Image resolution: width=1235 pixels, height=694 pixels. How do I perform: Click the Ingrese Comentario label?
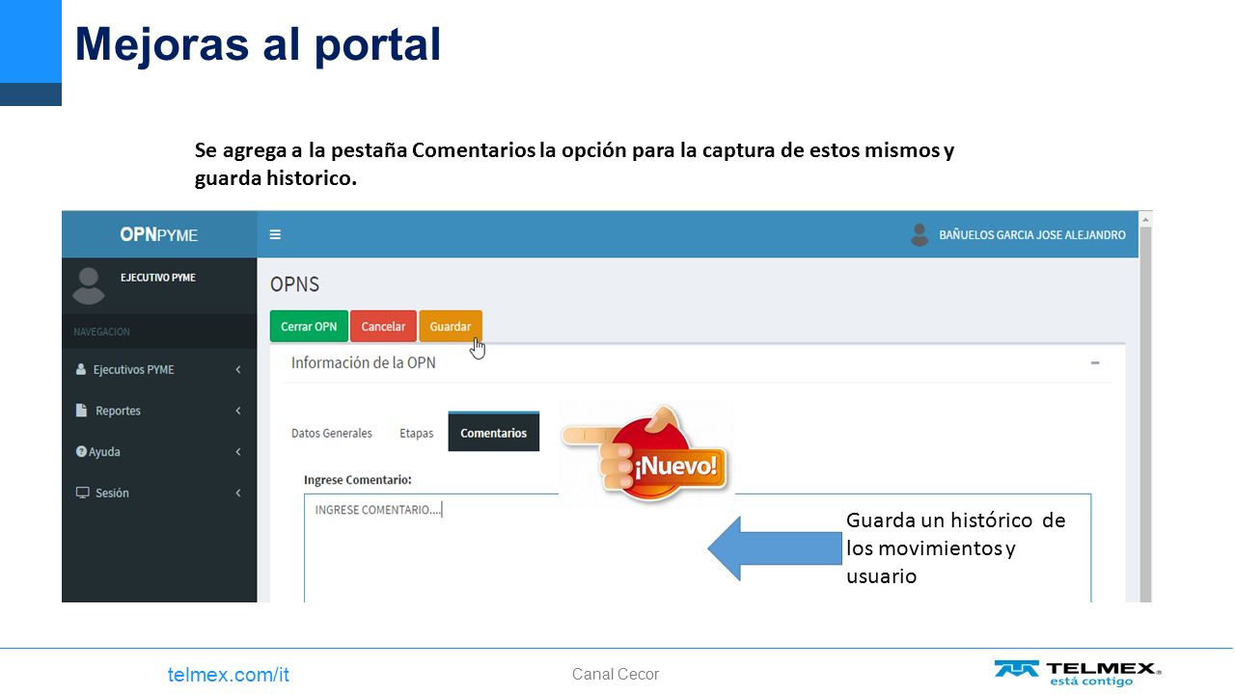[x=358, y=479]
